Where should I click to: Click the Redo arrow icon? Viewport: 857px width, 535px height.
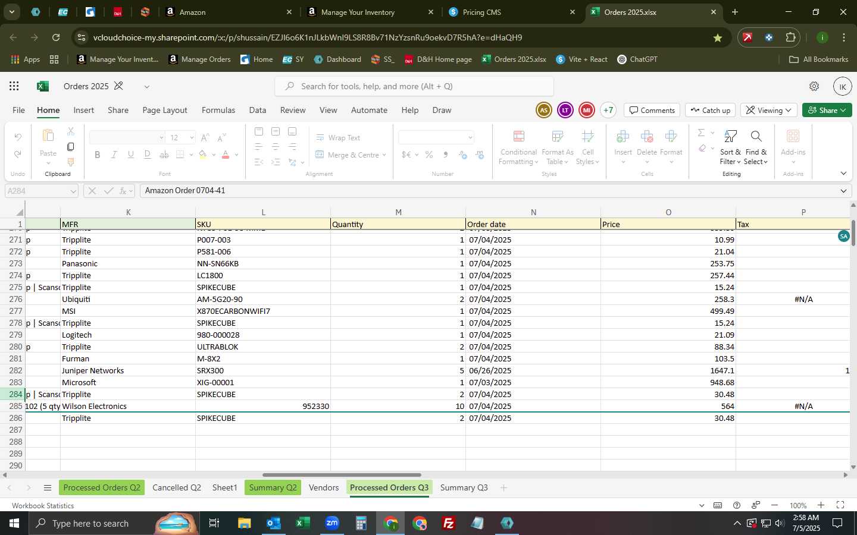click(x=18, y=154)
